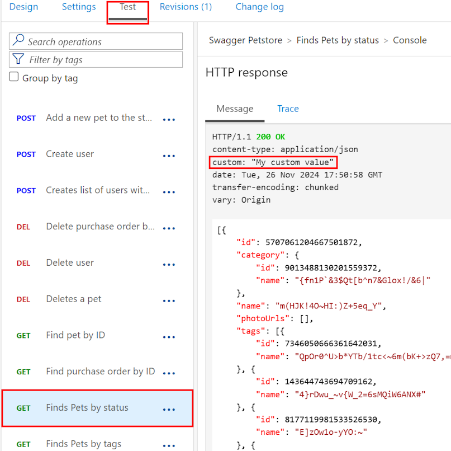Open the Revisions (1) tab

coord(186,7)
